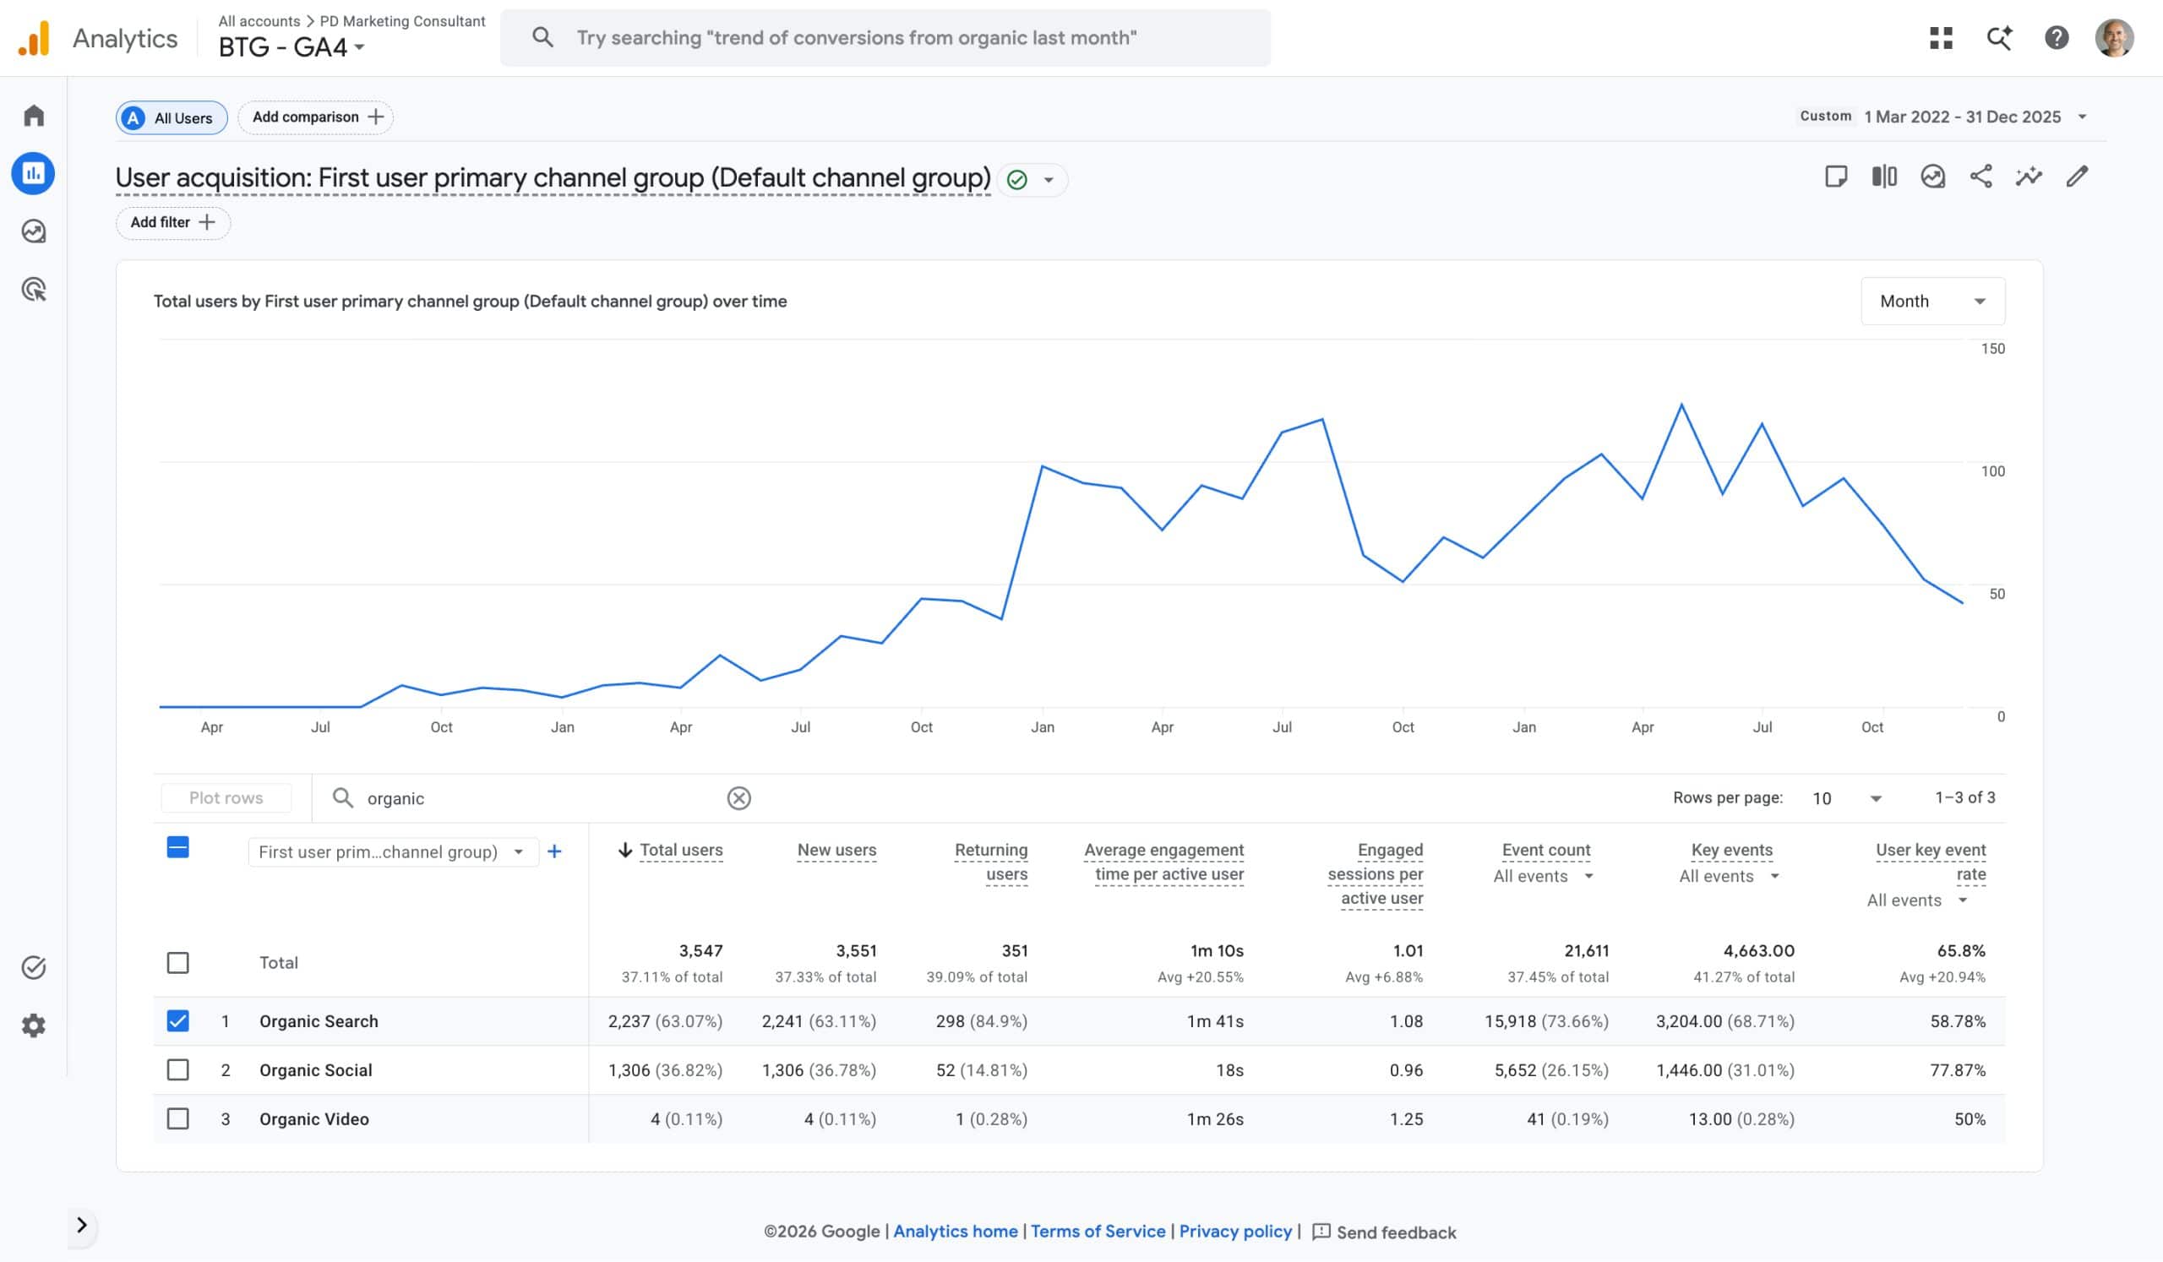This screenshot has height=1262, width=2163.
Task: Expand the left navigation chevron
Action: [x=82, y=1225]
